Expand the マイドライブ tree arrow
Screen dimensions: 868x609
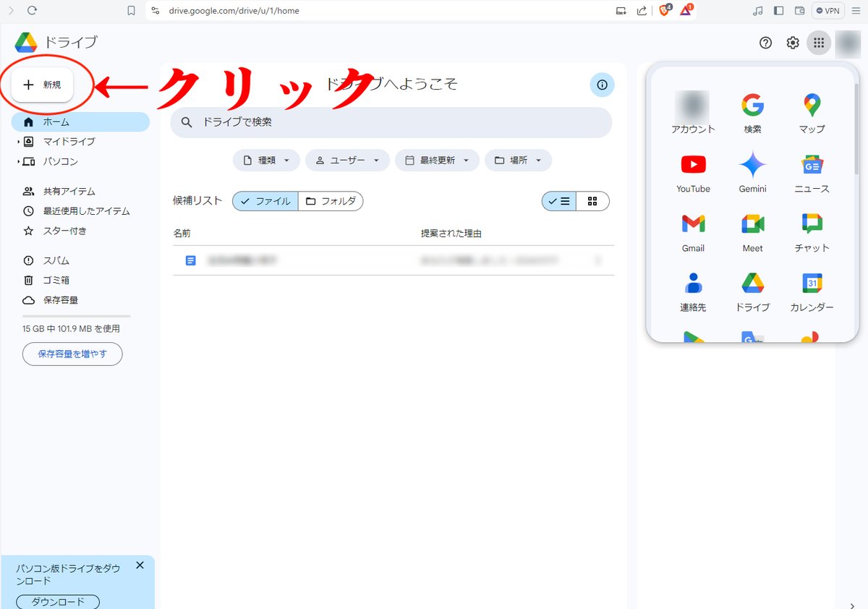[x=19, y=142]
